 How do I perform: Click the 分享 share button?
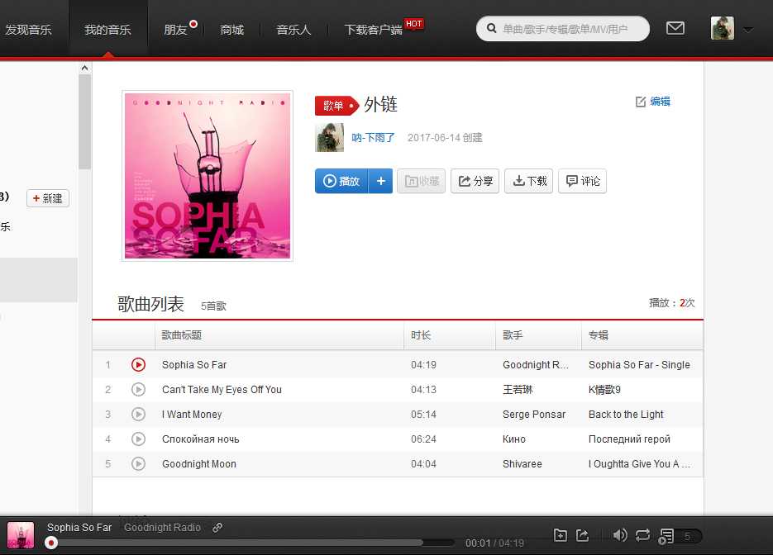pos(475,181)
